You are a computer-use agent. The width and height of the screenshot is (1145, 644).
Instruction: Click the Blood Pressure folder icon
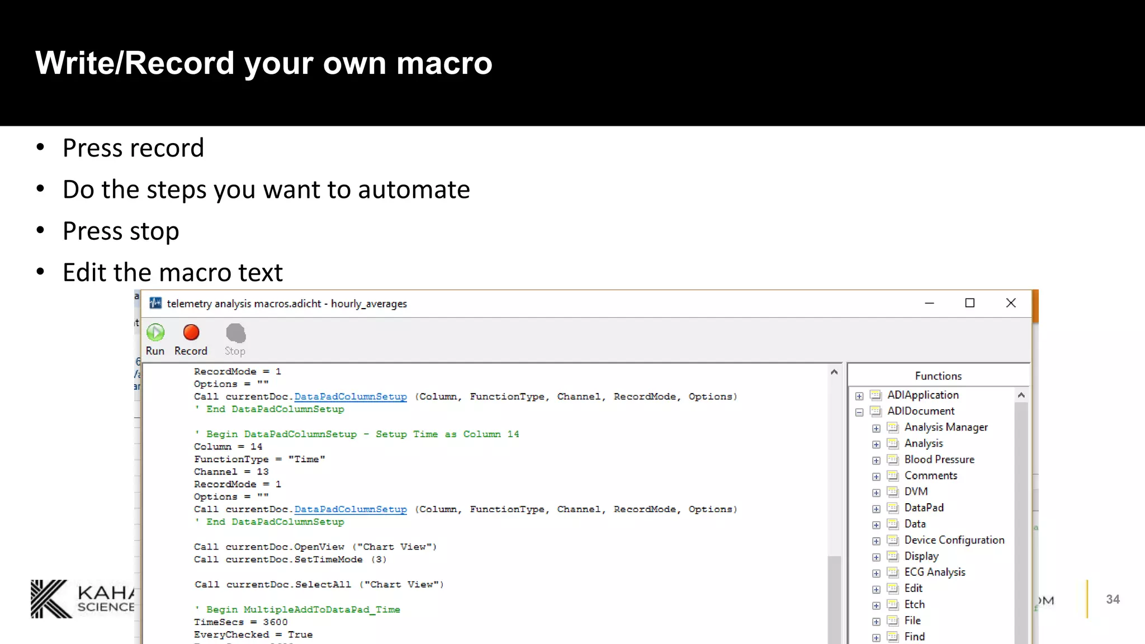click(893, 460)
